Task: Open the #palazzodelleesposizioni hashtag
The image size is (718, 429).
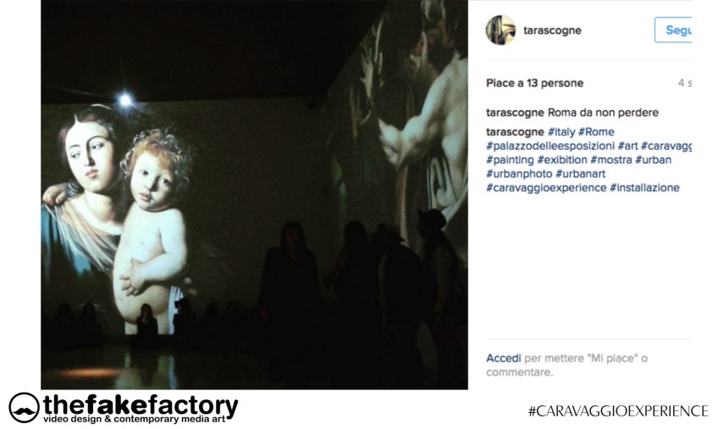Action: 550,146
